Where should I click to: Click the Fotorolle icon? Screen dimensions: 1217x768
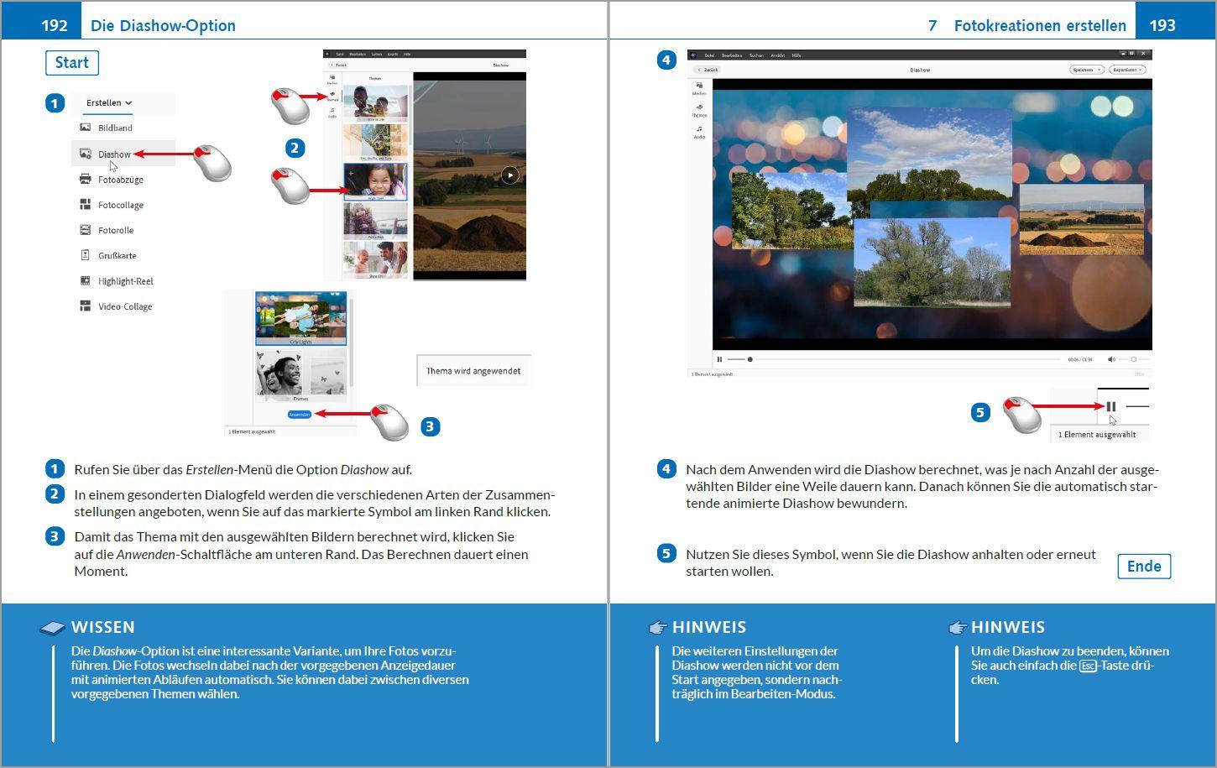tap(86, 229)
